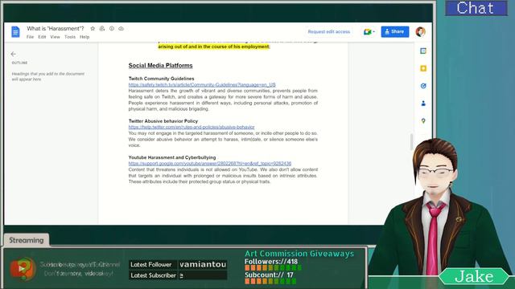Star the 'What is Harassment?' document
Viewport: 515px width, 289px height.
click(x=93, y=29)
